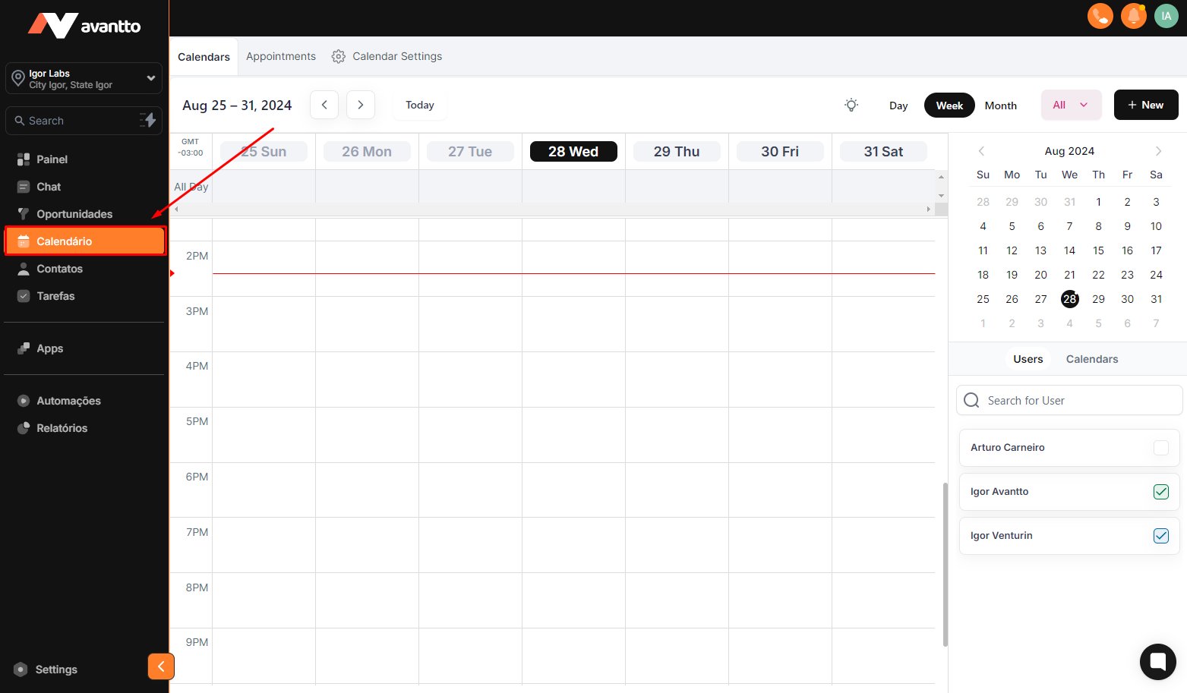Click the orange phone call icon
The height and width of the screenshot is (693, 1187).
pyautogui.click(x=1100, y=16)
